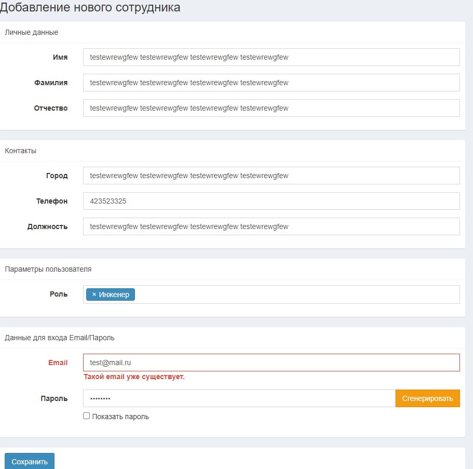The image size is (473, 469).
Task: Click the Данные для входа Email/Пароль header
Action: pyautogui.click(x=59, y=338)
